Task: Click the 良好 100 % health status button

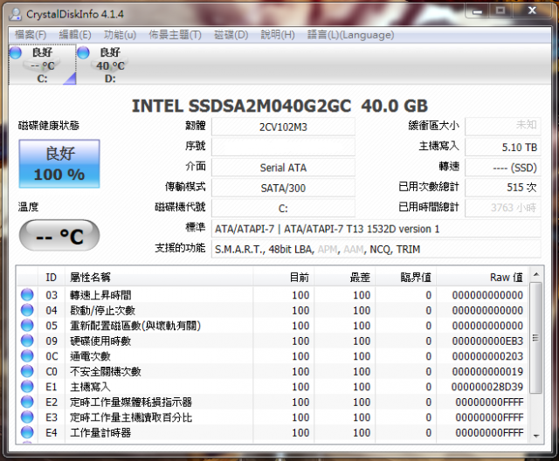Action: pyautogui.click(x=59, y=164)
